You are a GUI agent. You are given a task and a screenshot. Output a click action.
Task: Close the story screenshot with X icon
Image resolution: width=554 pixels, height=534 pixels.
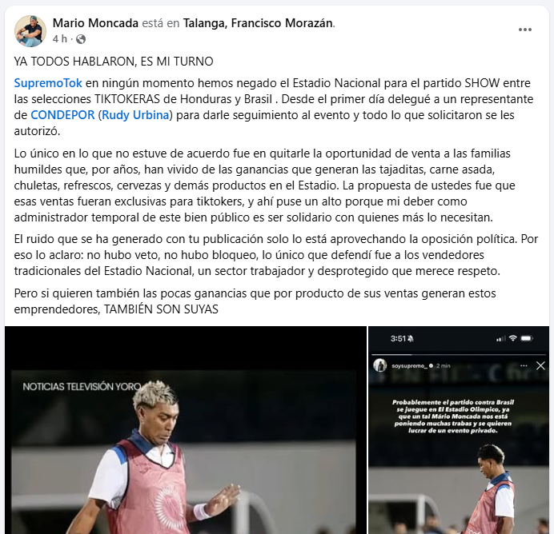(x=540, y=366)
